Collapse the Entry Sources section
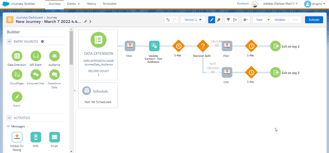Viewport: 329px width, 153px height. [x=9, y=41]
